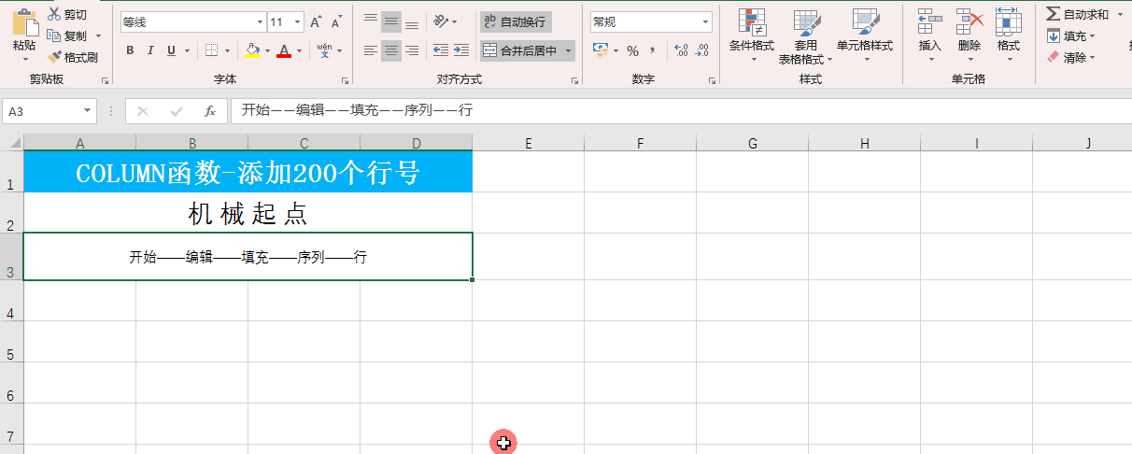This screenshot has height=454, width=1132.
Task: Click the Insert Function fx button
Action: pos(210,111)
